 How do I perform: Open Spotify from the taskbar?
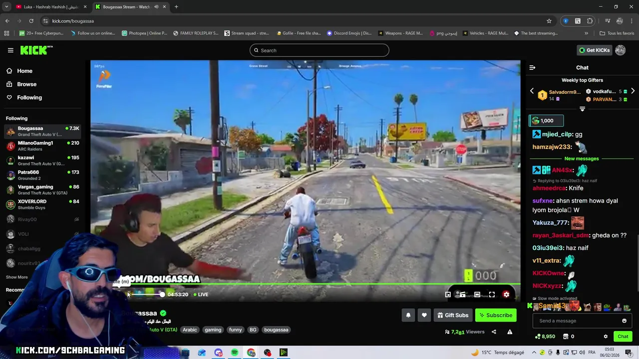tap(235, 353)
